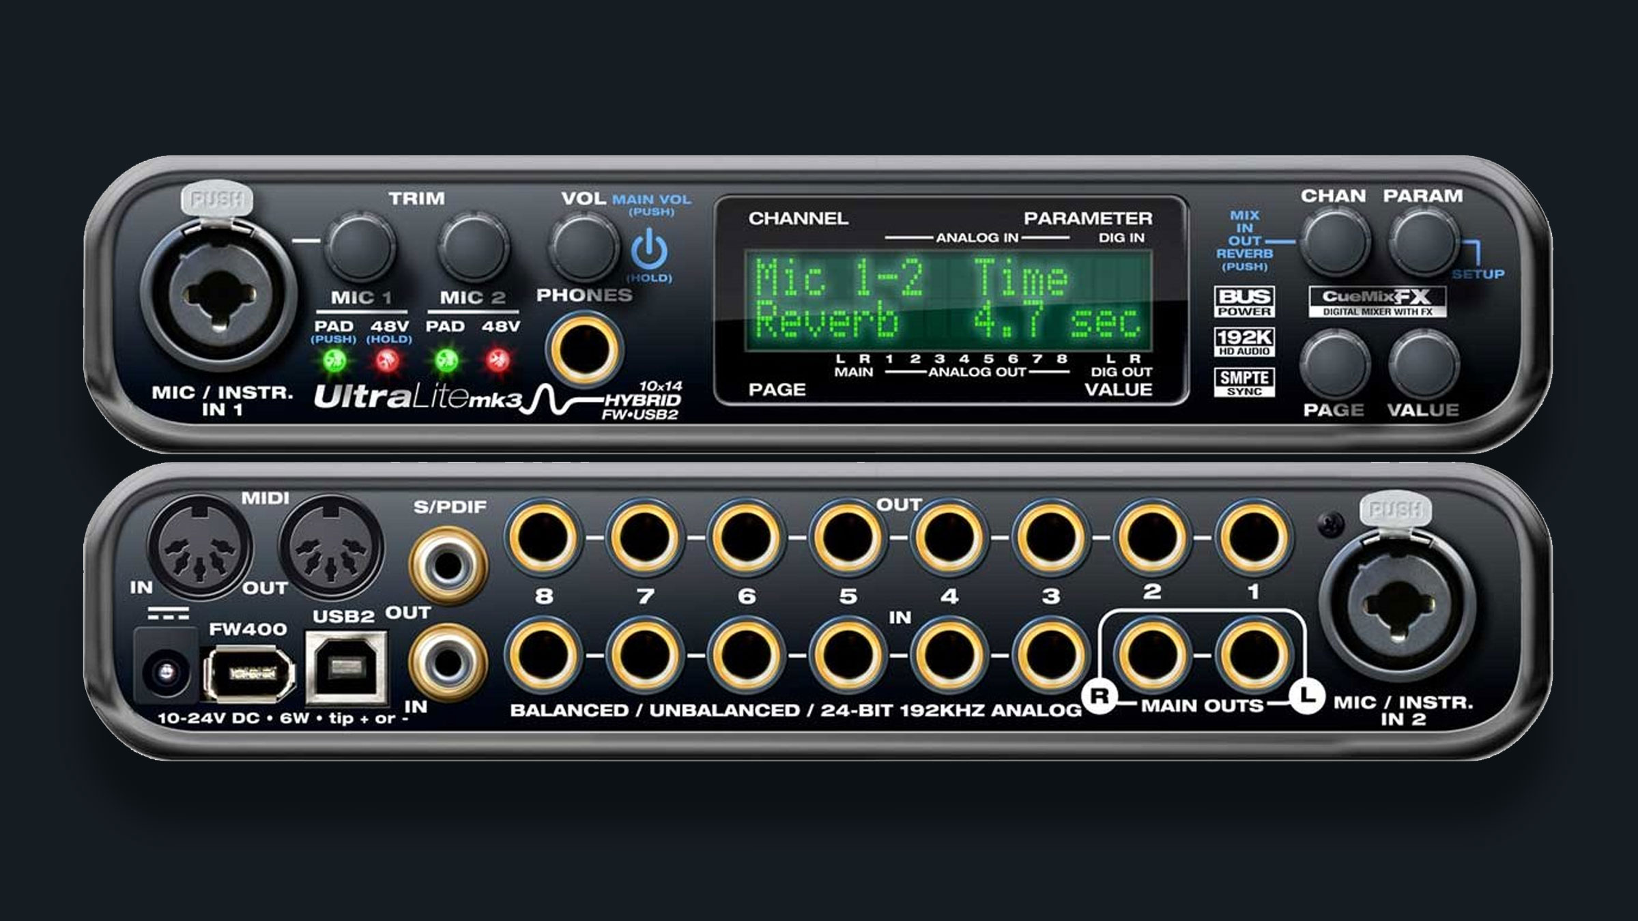Click the VALUE knob
Image resolution: width=1638 pixels, height=921 pixels.
[1424, 365]
